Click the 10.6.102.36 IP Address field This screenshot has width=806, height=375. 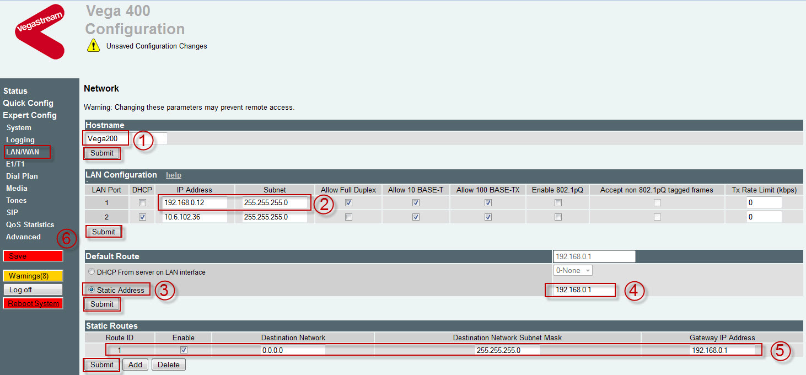pos(195,217)
